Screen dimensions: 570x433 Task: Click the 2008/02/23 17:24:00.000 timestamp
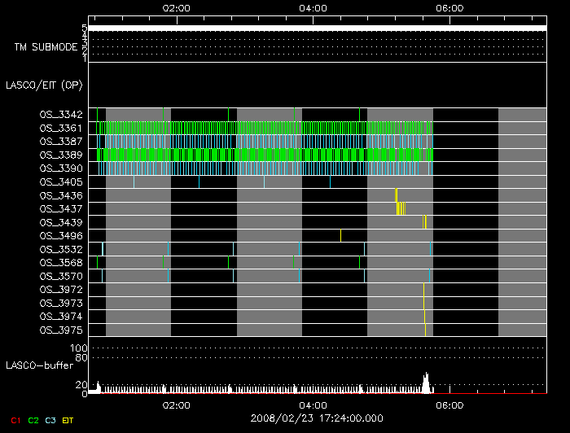(x=317, y=418)
